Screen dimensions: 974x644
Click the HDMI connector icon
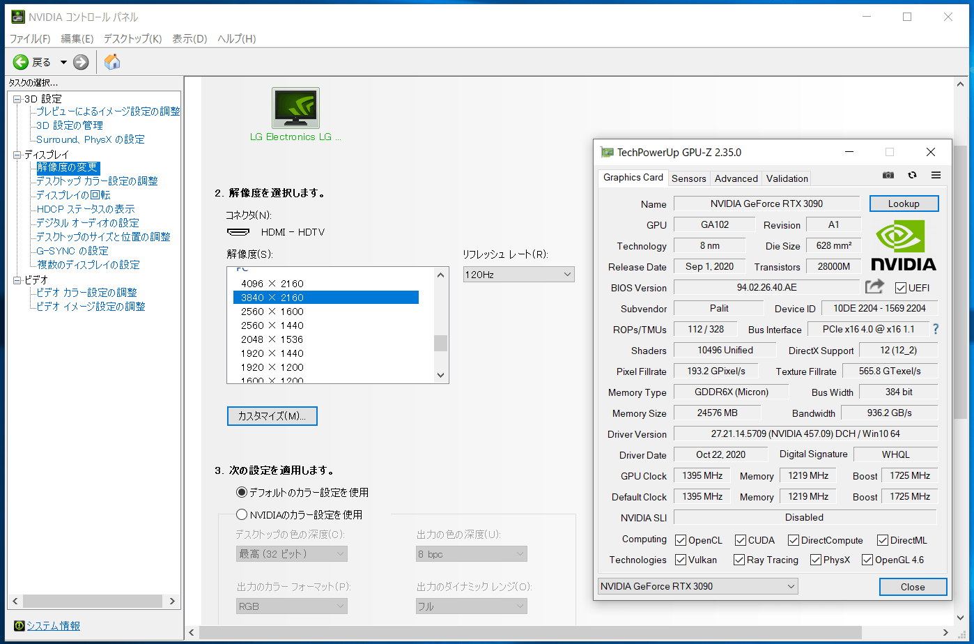tap(239, 232)
